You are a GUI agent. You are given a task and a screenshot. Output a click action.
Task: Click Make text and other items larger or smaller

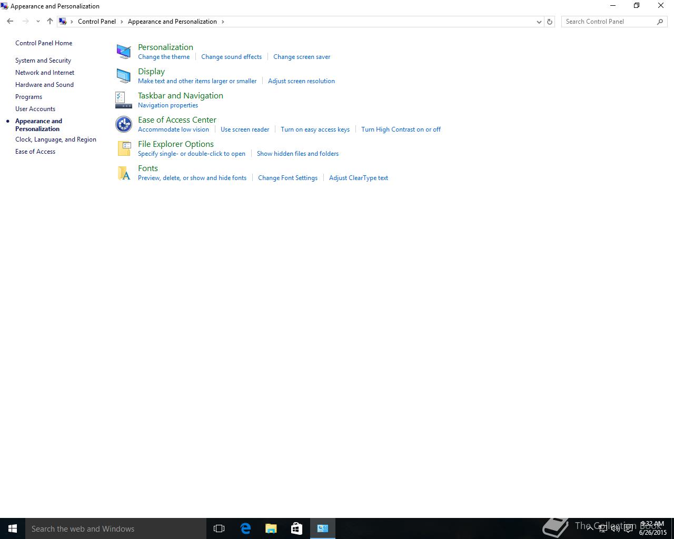point(197,81)
